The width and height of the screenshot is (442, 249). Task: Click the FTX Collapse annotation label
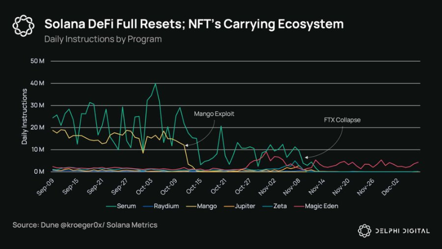click(x=342, y=120)
